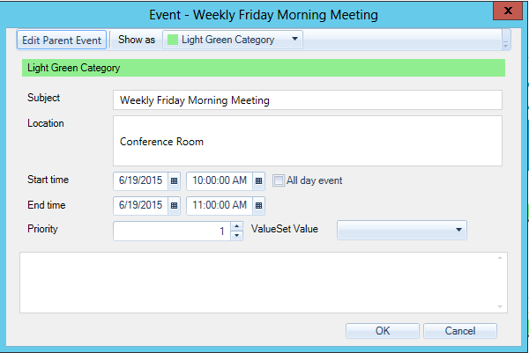Click the green Light Green Category banner

(x=263, y=68)
